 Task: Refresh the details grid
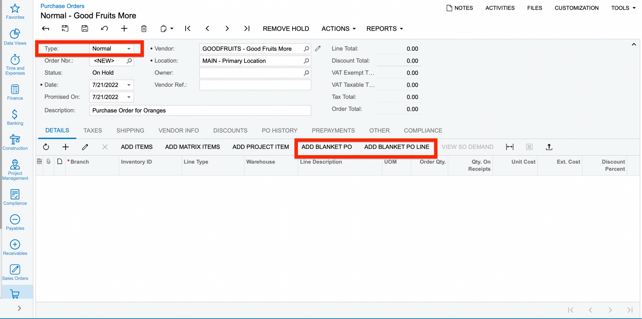(46, 147)
